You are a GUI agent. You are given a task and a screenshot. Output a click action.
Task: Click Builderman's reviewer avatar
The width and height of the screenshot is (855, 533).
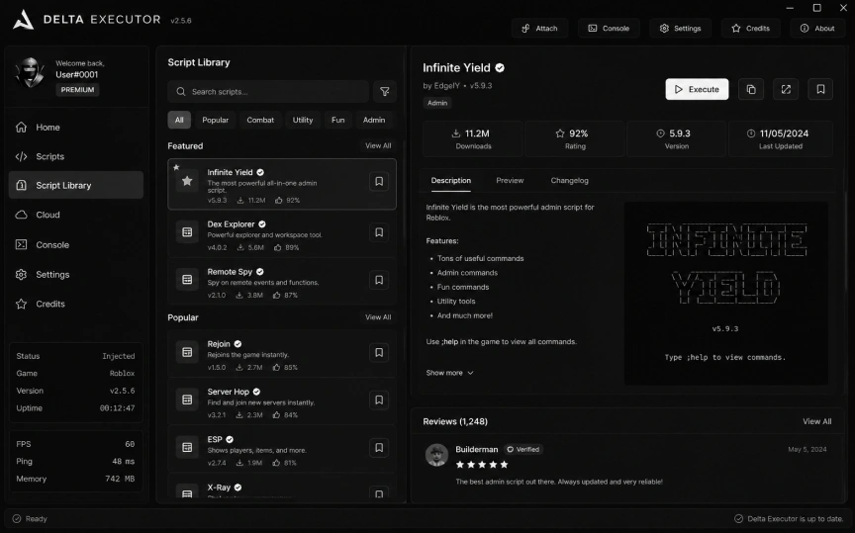point(436,455)
